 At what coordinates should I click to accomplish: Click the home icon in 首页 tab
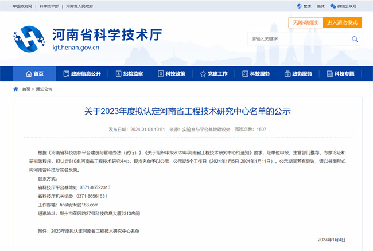28,74
